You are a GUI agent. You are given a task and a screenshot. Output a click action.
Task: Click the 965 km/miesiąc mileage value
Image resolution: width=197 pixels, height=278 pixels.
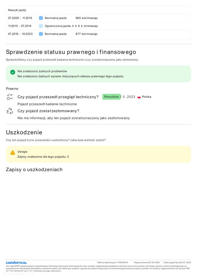(87, 18)
